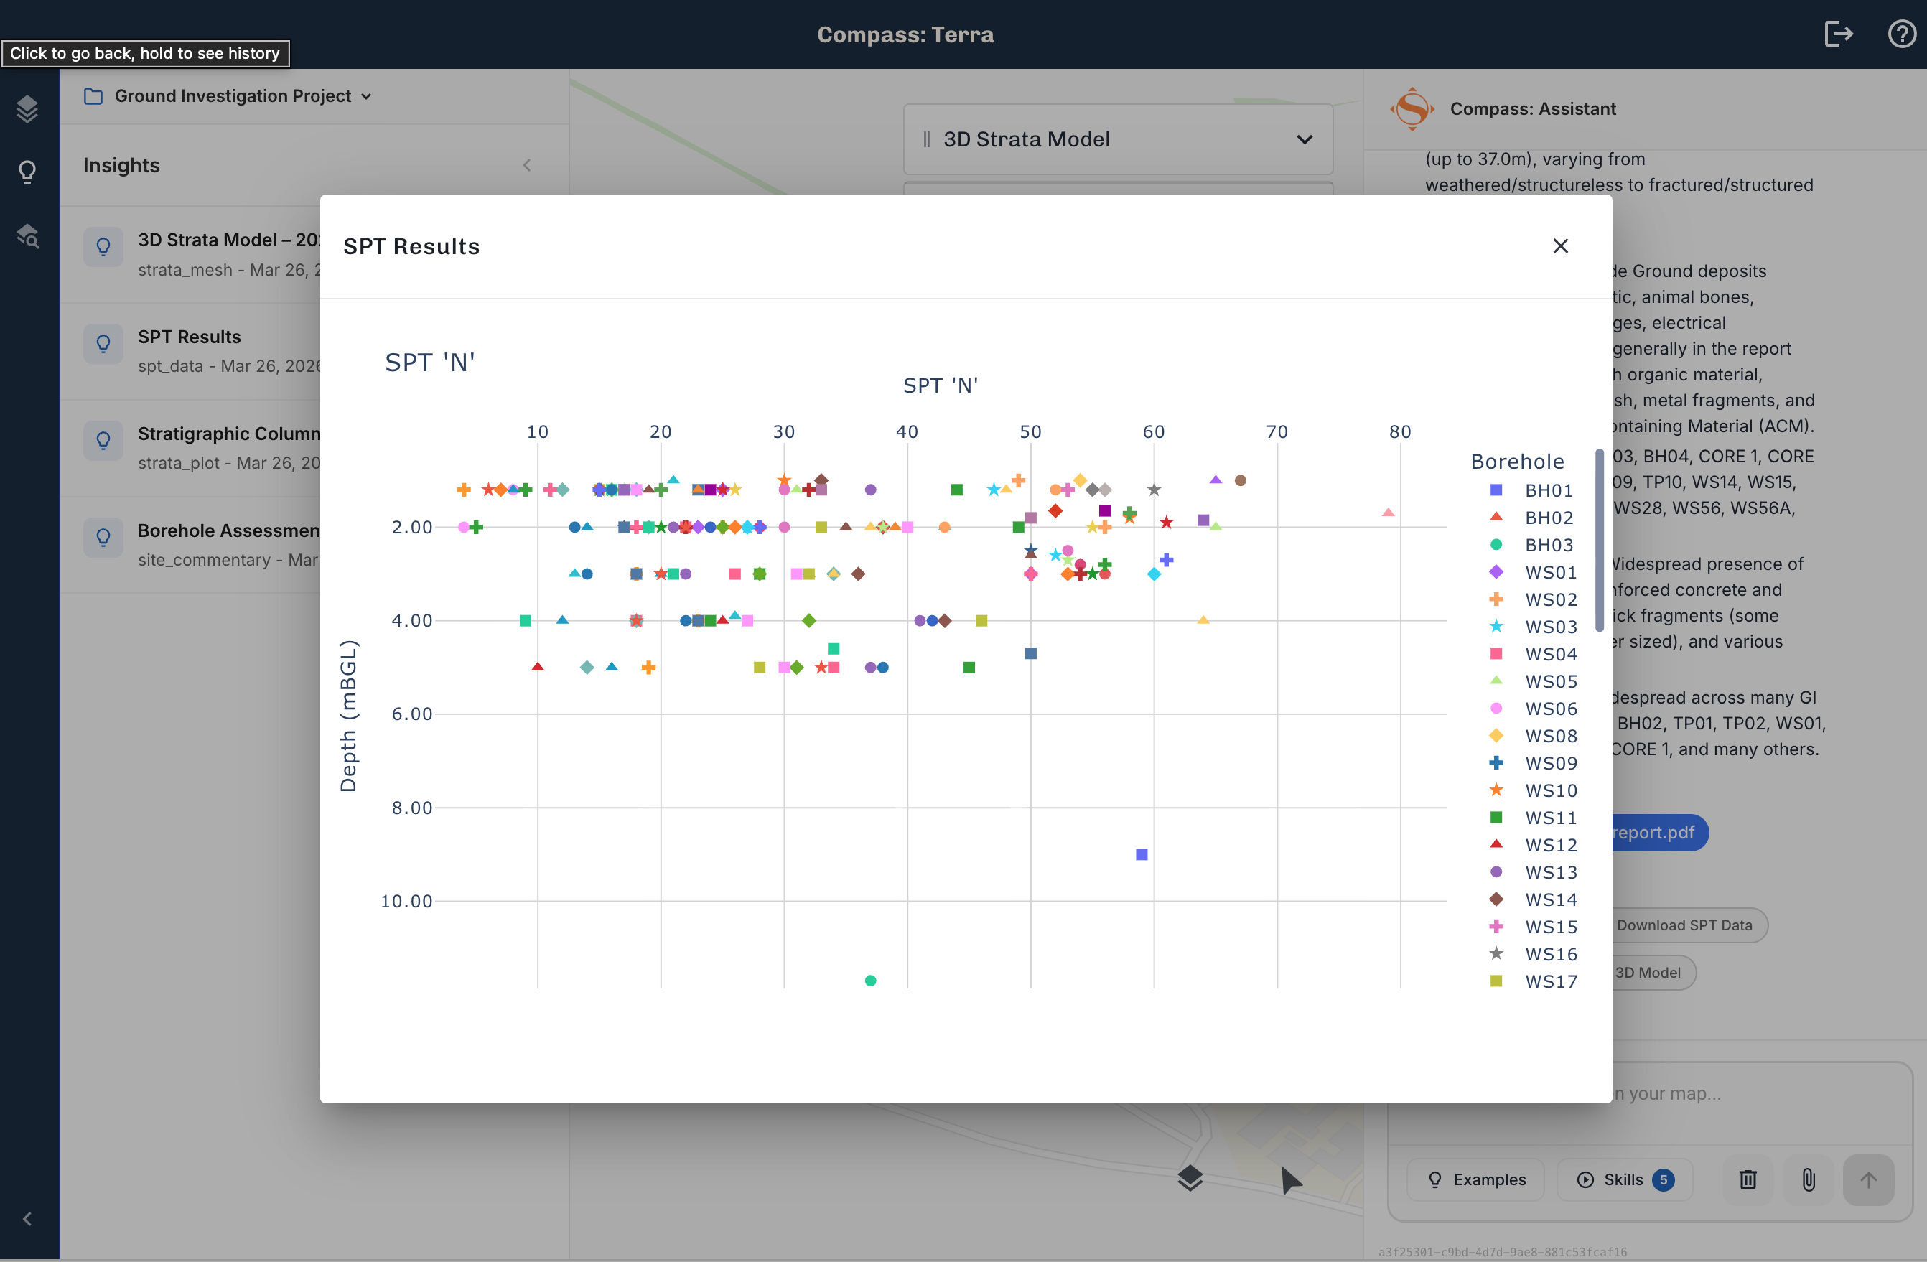Clear the chat using the trash icon
This screenshot has height=1262, width=1927.
click(1747, 1179)
